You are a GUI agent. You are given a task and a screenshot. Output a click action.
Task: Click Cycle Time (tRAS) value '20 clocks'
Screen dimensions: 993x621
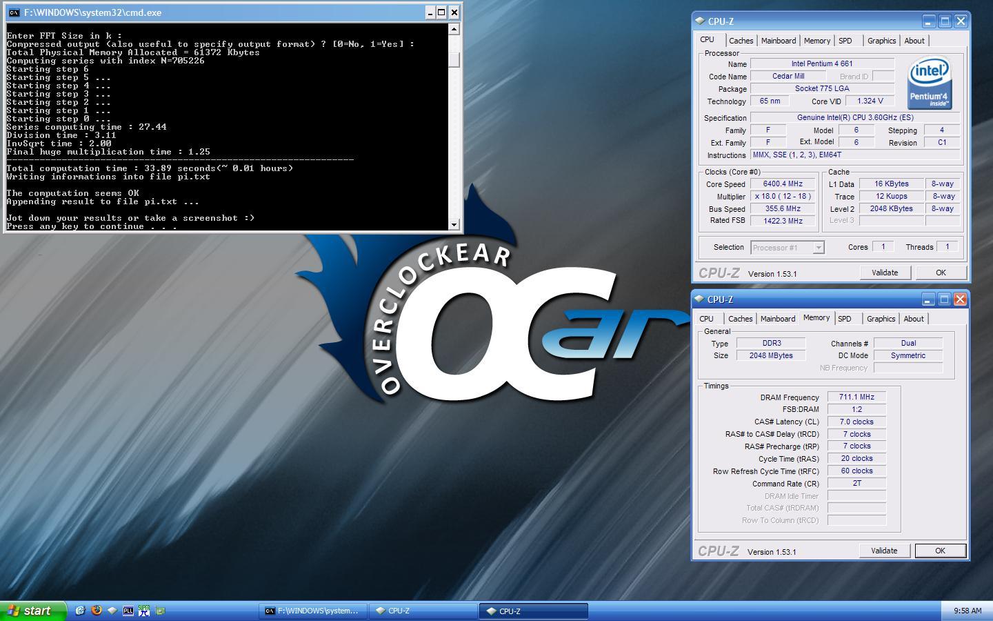coord(856,458)
